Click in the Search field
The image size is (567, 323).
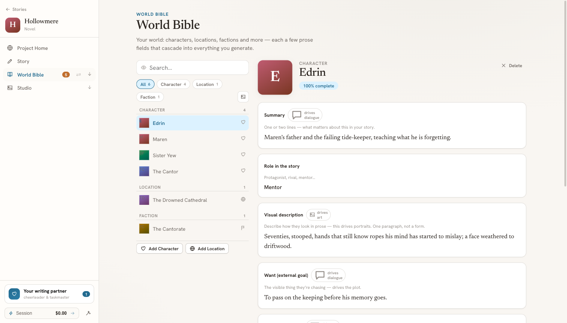coord(192,68)
